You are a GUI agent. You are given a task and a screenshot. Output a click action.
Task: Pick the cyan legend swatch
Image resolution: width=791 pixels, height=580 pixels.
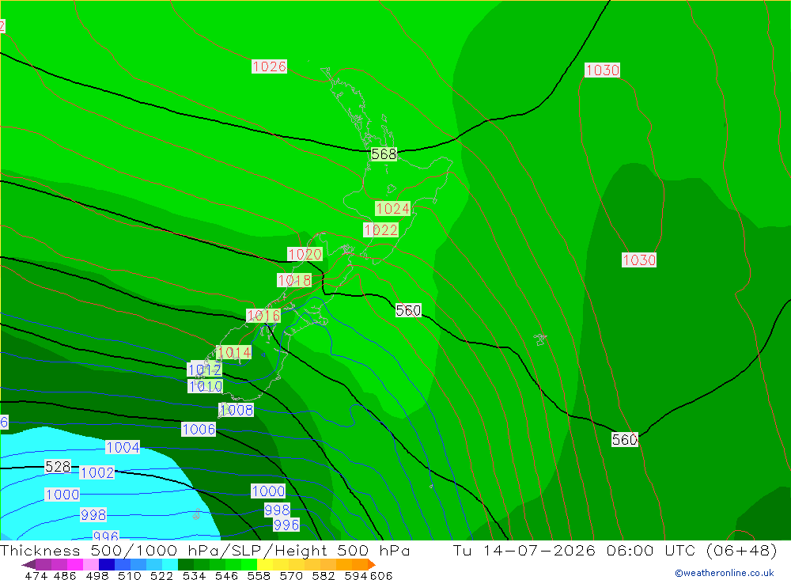pos(170,564)
